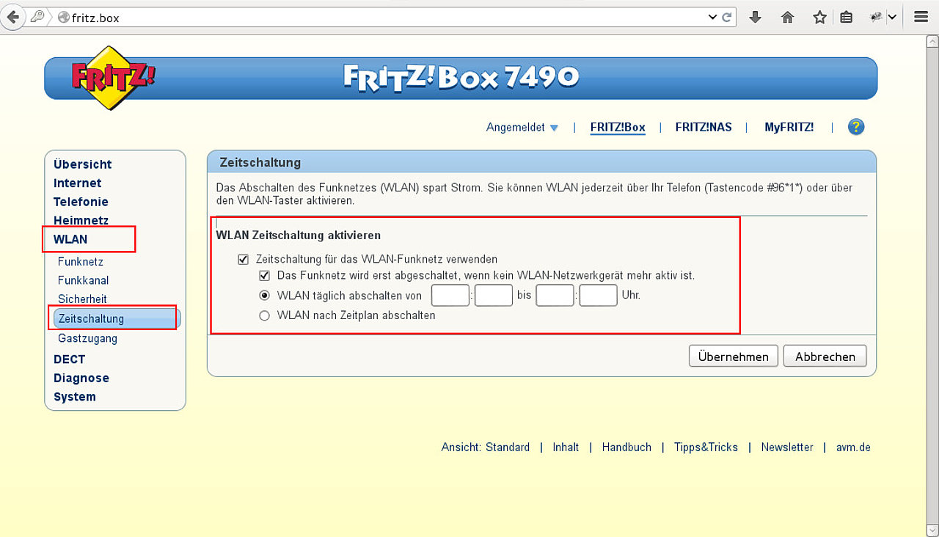Open the blue help question mark
The height and width of the screenshot is (537, 939).
pyautogui.click(x=856, y=127)
